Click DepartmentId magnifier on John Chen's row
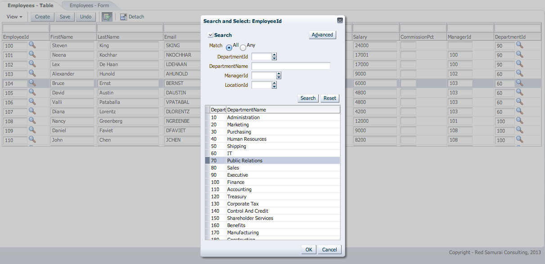545x264 pixels. click(x=520, y=140)
